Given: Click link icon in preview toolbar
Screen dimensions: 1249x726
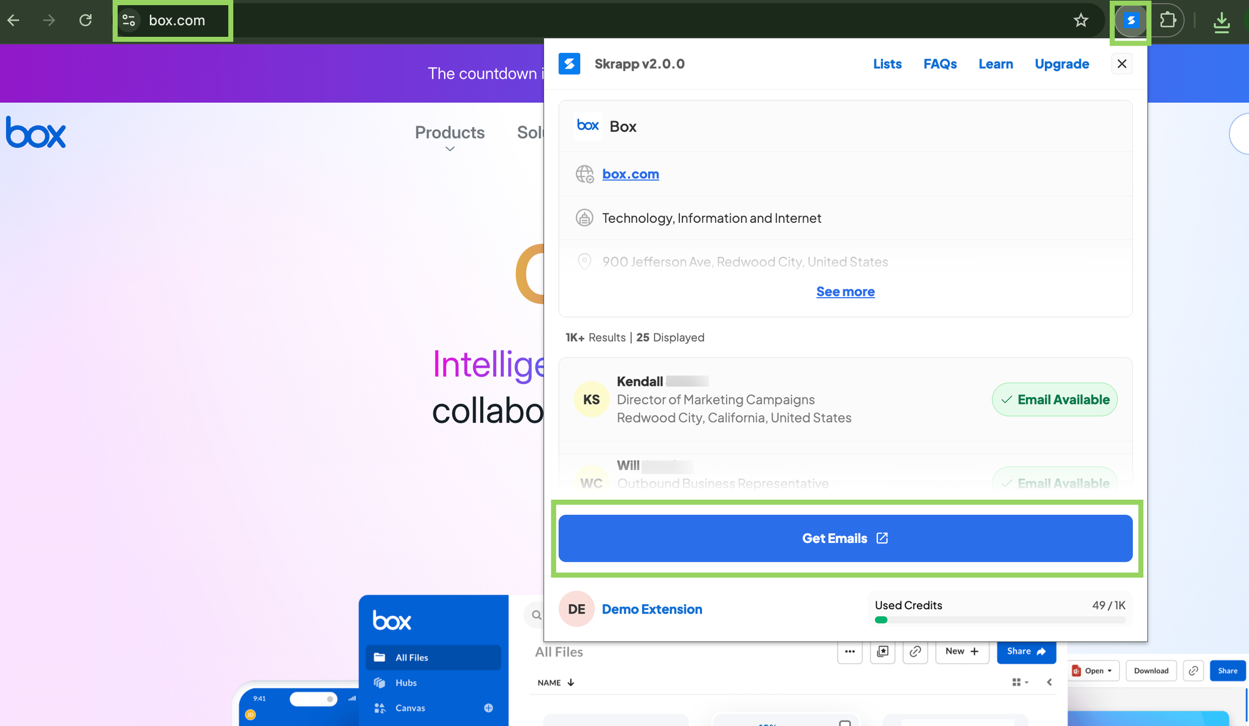Looking at the screenshot, I should pyautogui.click(x=1193, y=670).
